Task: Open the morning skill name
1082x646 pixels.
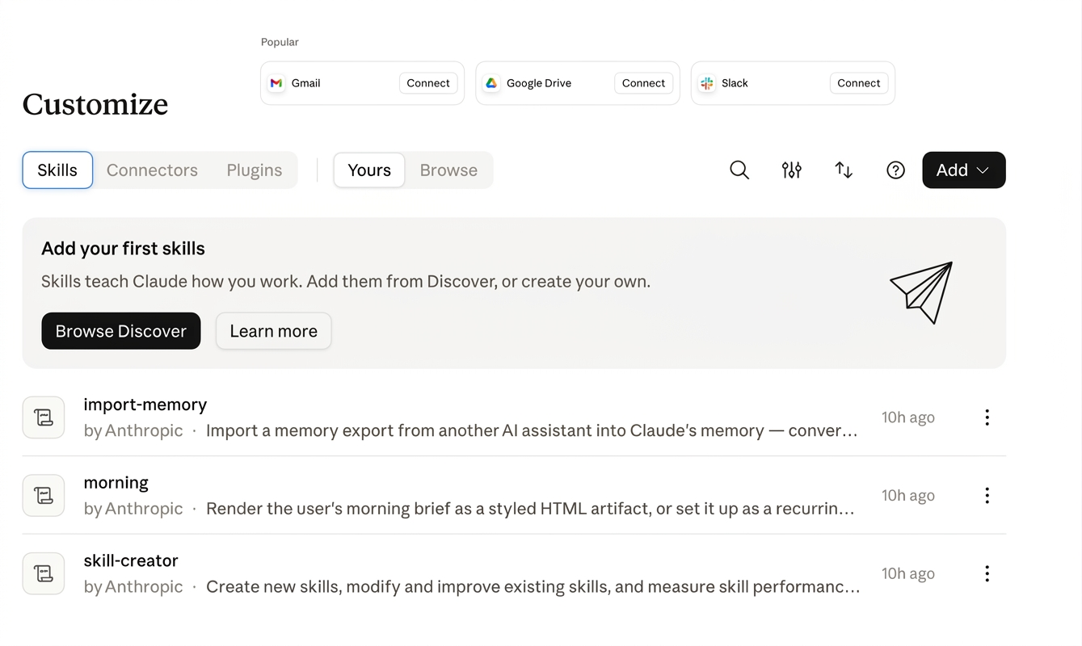Action: click(116, 483)
